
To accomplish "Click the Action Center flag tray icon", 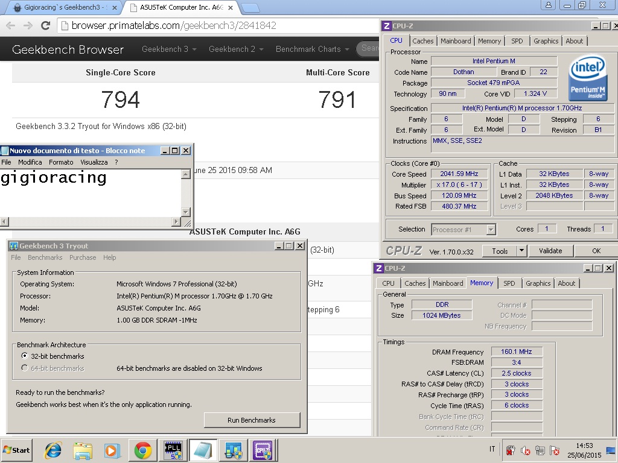I will coord(555,450).
